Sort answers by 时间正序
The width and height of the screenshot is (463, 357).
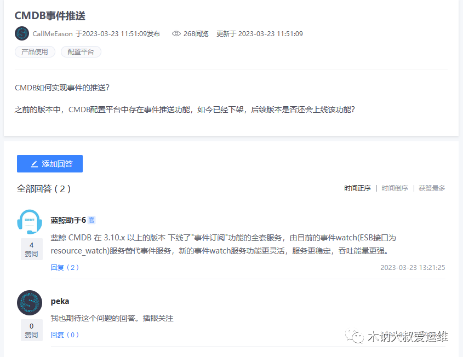click(x=357, y=188)
